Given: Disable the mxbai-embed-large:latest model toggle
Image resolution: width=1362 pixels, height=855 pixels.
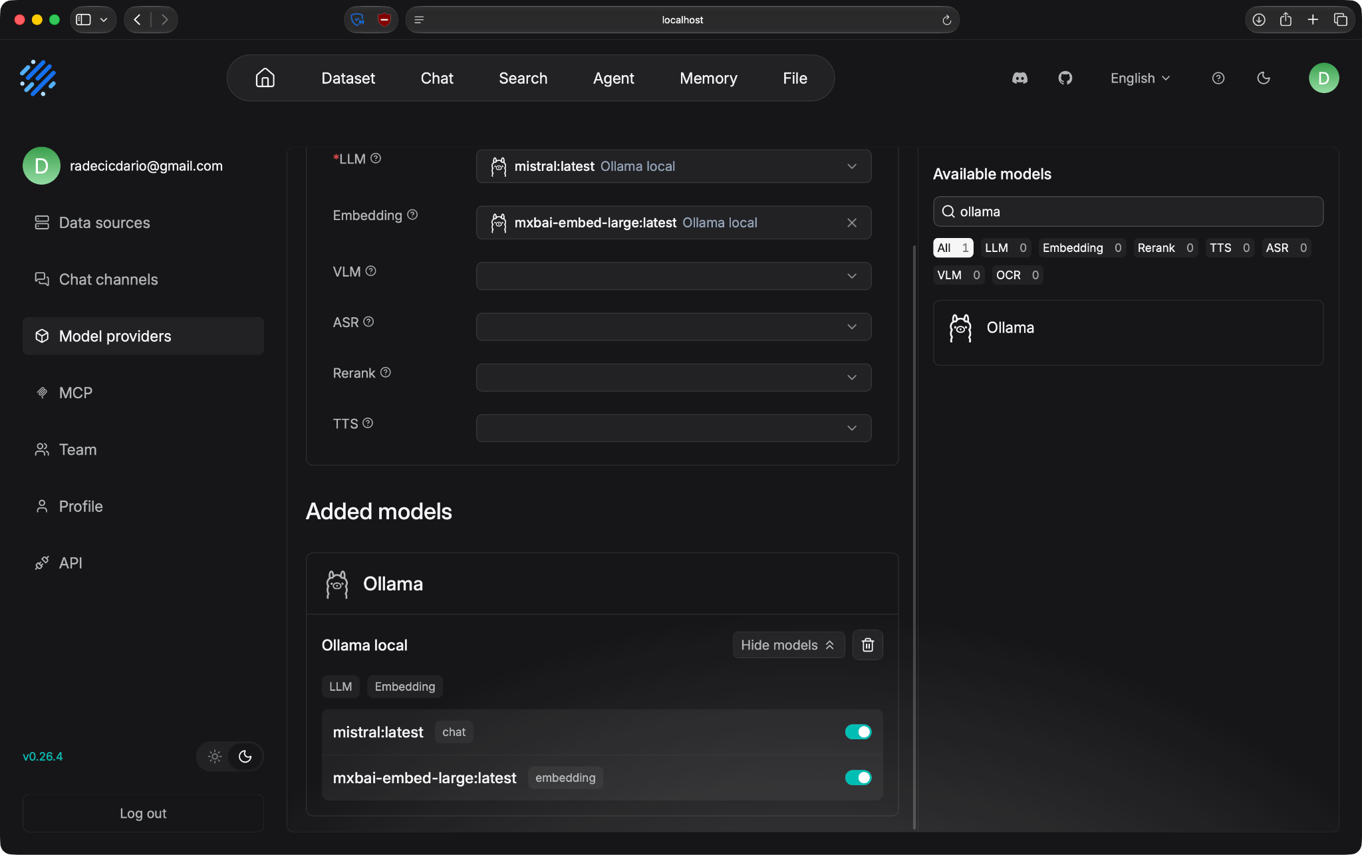Looking at the screenshot, I should click(x=858, y=778).
